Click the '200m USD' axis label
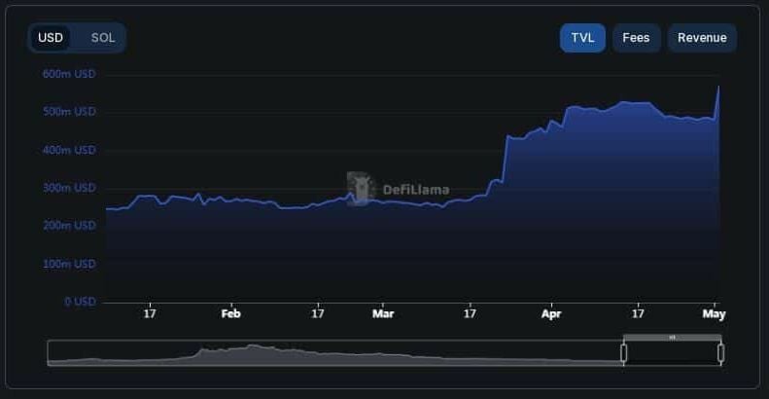 [69, 226]
